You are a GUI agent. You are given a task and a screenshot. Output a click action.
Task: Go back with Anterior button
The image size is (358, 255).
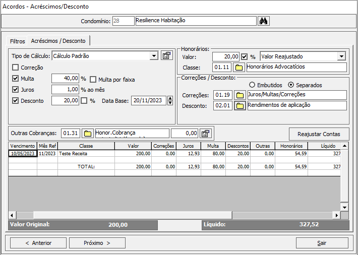[38, 243]
